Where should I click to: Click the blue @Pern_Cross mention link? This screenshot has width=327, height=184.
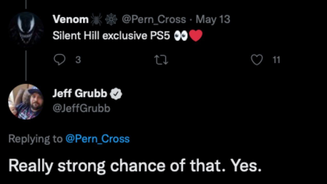(x=97, y=139)
